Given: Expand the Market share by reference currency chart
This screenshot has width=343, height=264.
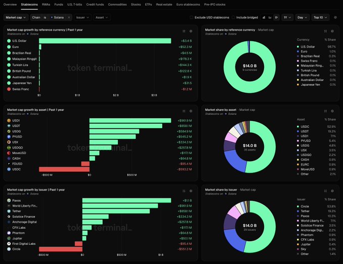Looking at the screenshot, I should tap(325, 31).
